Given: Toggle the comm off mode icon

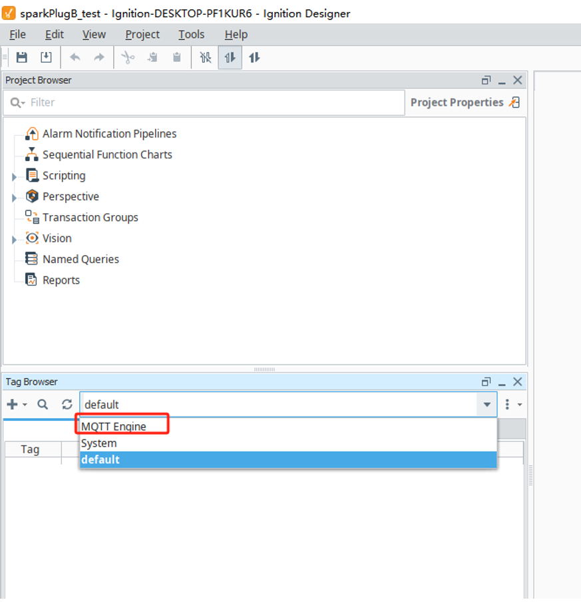Looking at the screenshot, I should (x=205, y=57).
